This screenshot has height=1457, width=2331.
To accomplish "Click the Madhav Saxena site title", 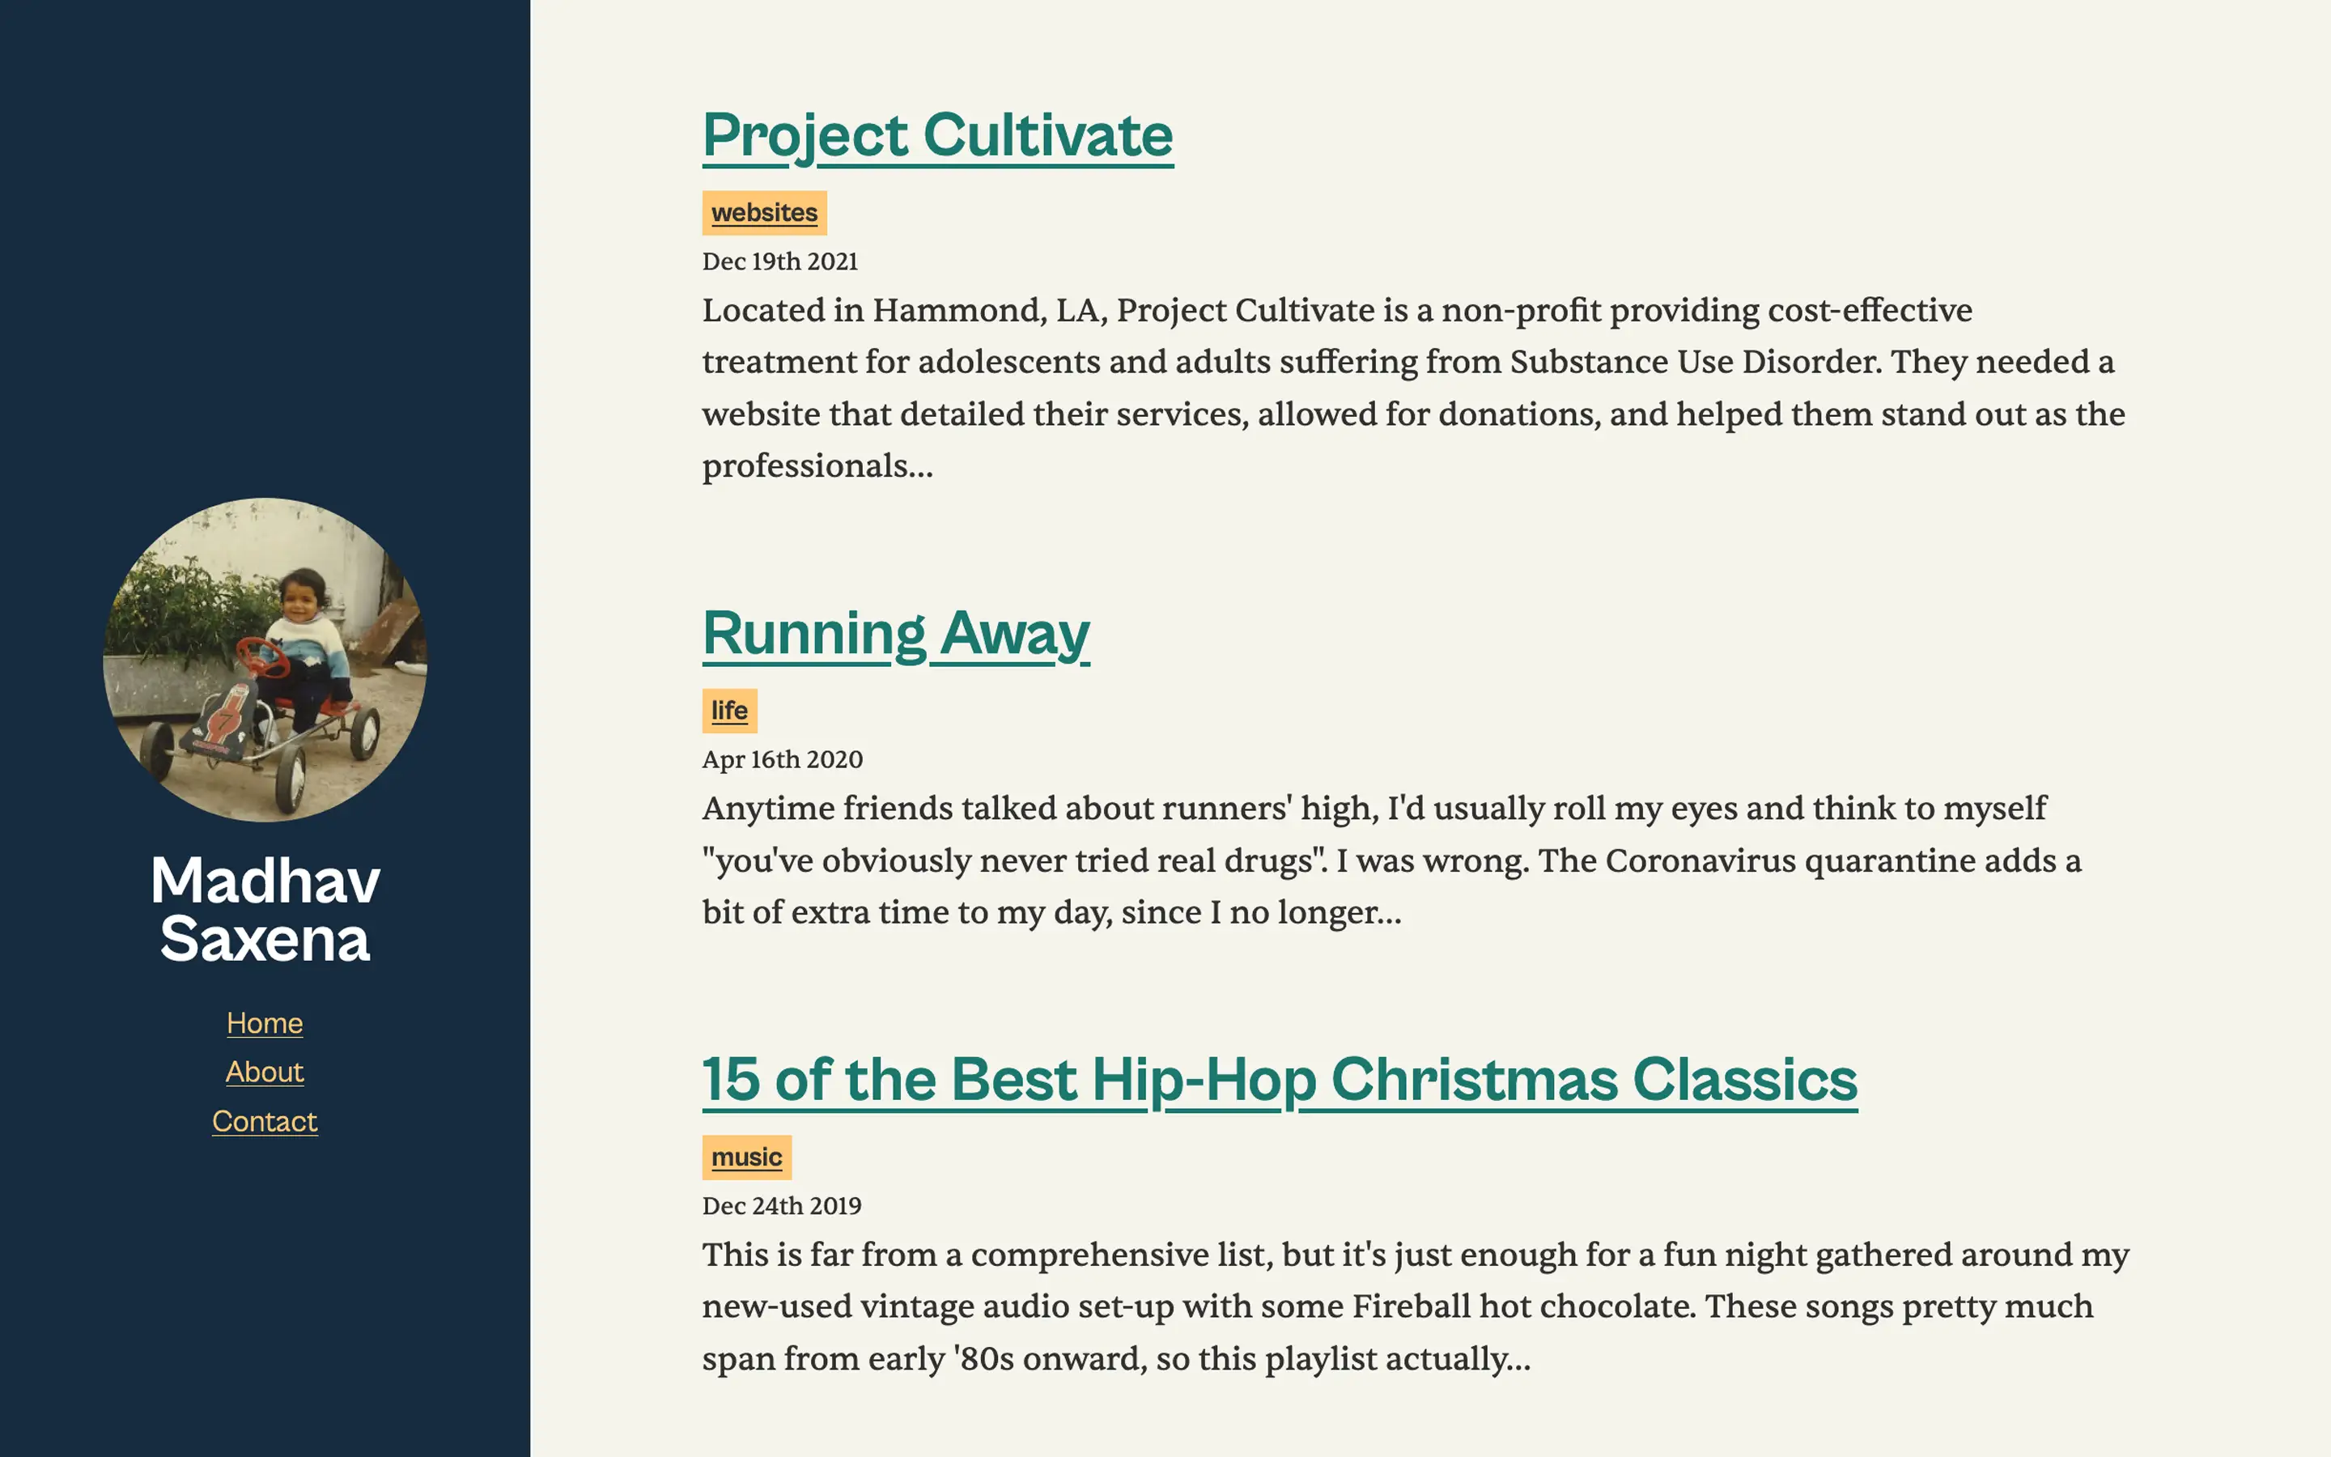I will [x=265, y=910].
